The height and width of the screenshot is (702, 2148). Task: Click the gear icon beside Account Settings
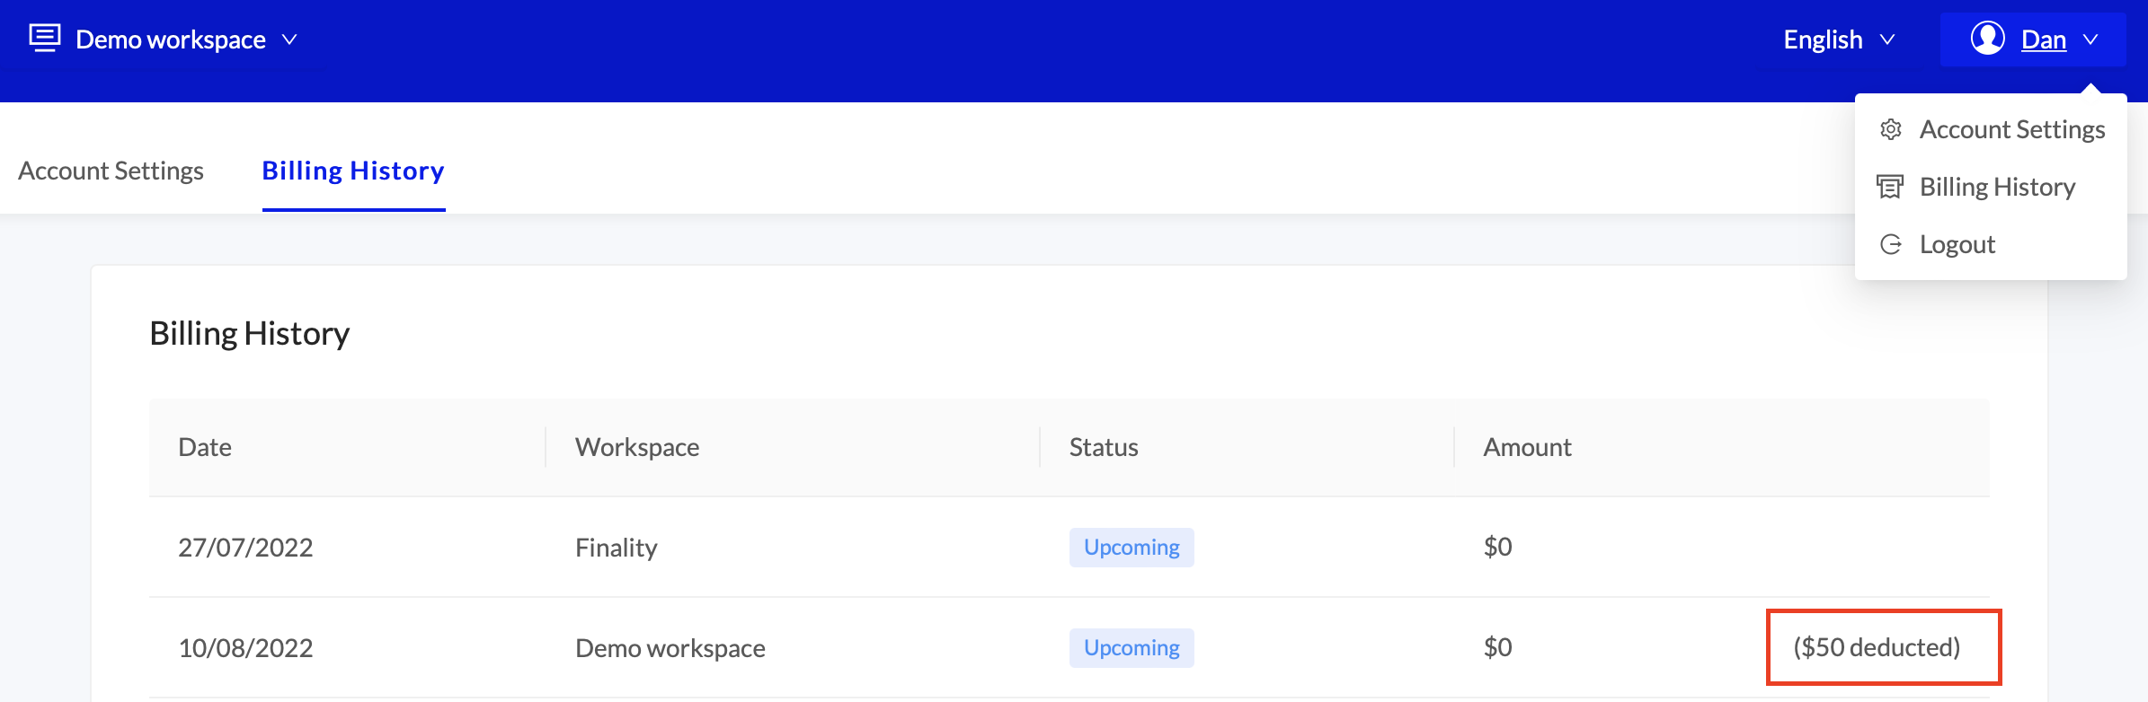click(x=1890, y=129)
